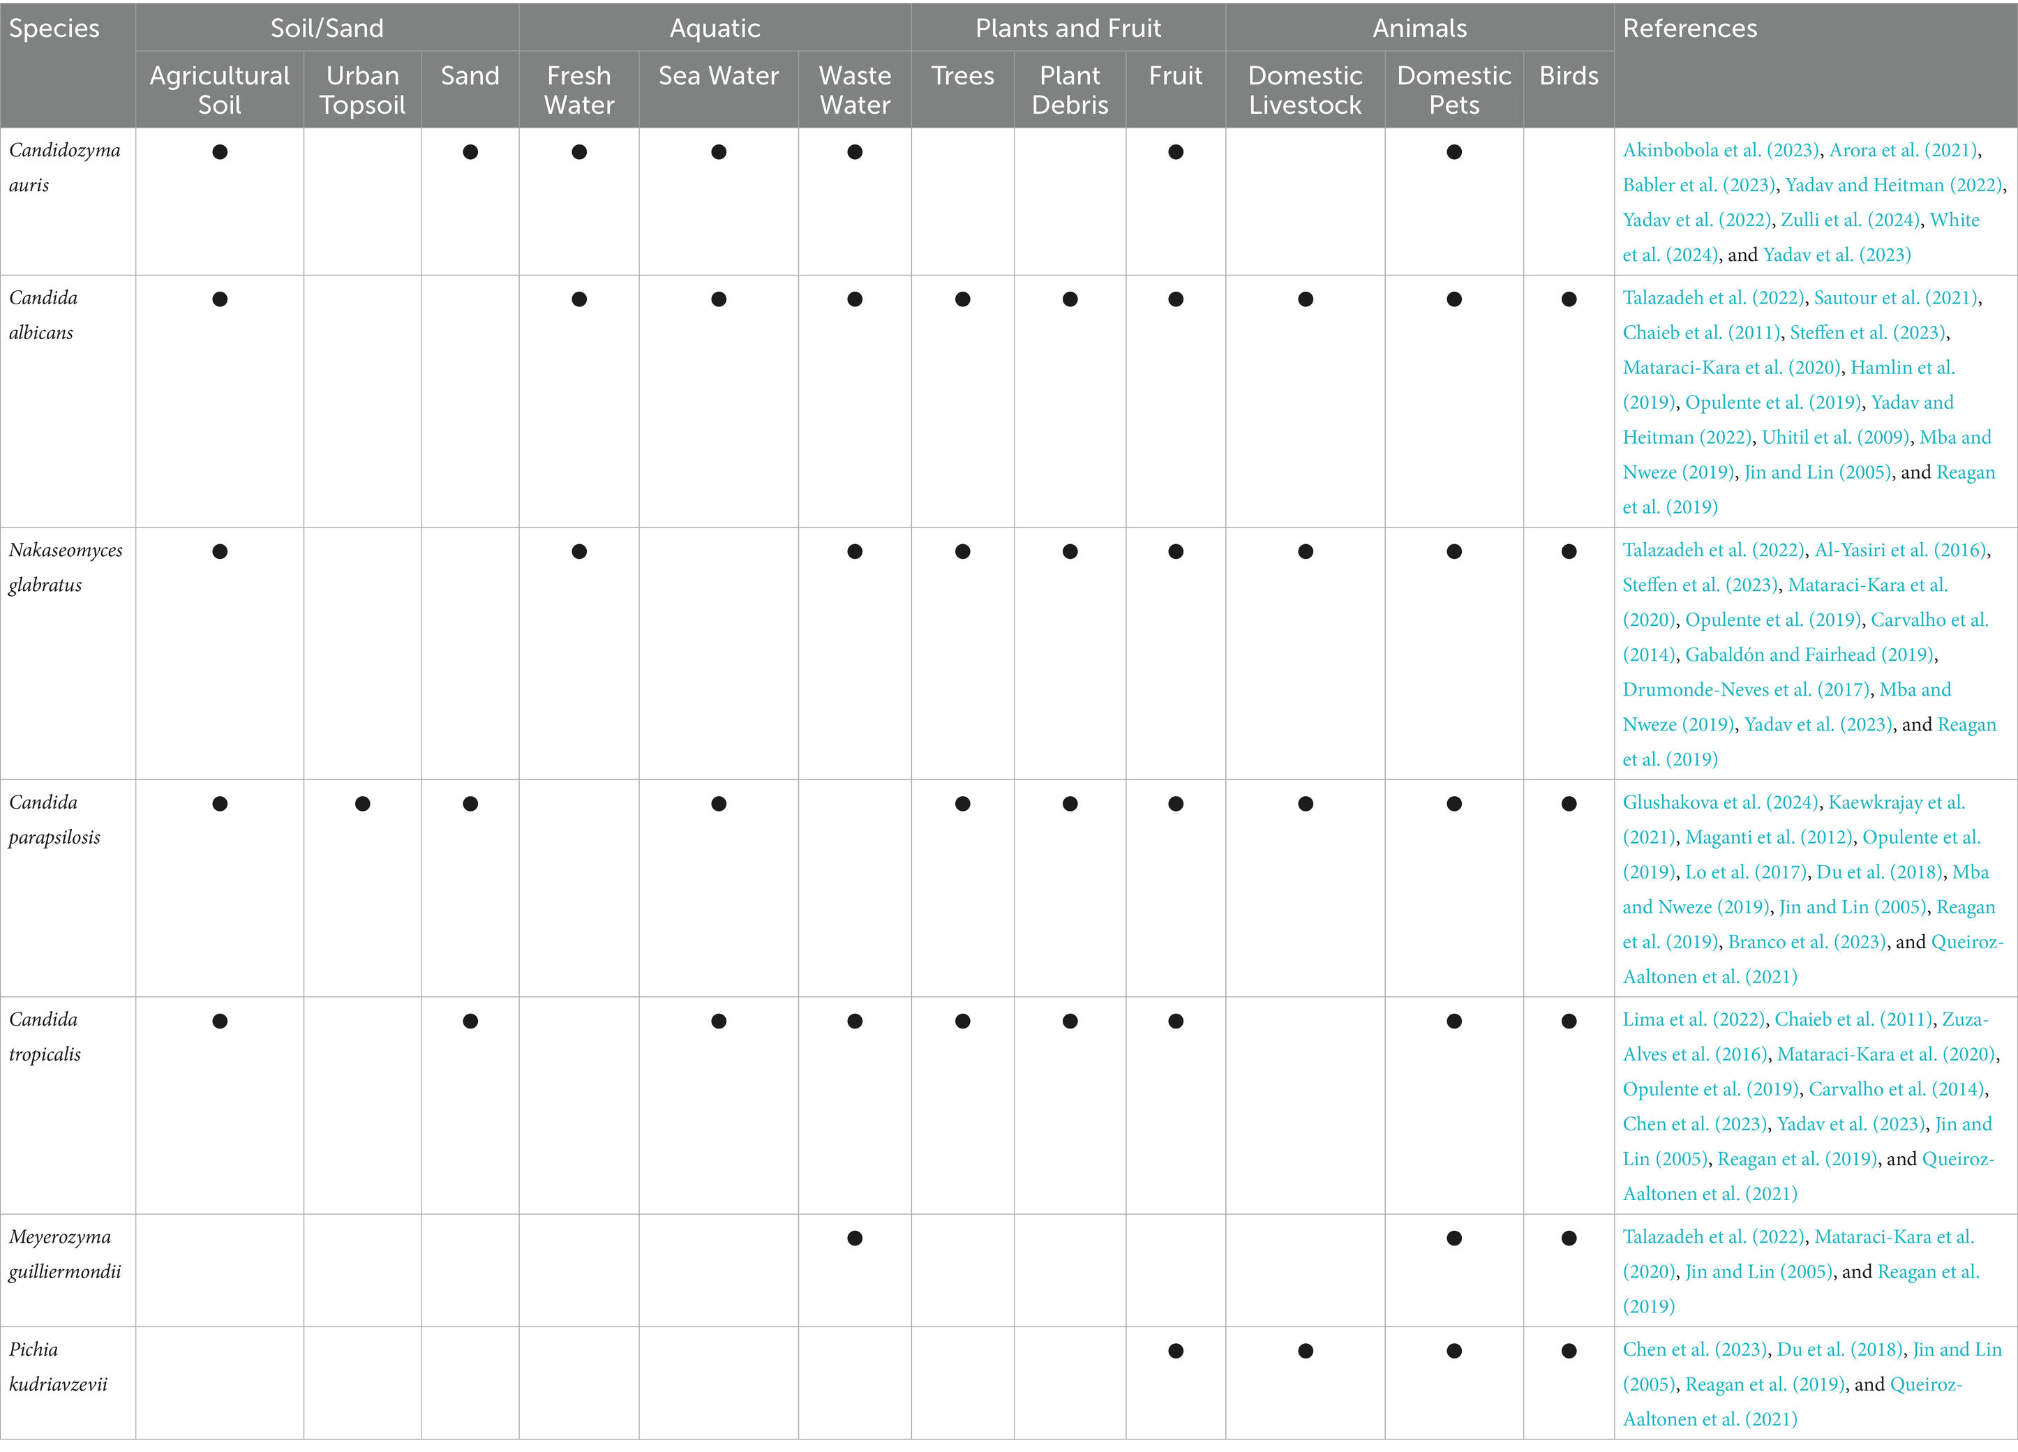Viewport: 2018px width, 1452px height.
Task: Click the Branco et al. (2023) citation
Action: click(1807, 942)
